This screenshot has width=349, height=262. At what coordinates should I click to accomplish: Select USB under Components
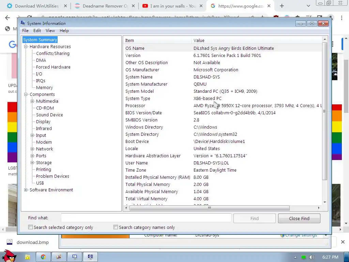click(40, 183)
